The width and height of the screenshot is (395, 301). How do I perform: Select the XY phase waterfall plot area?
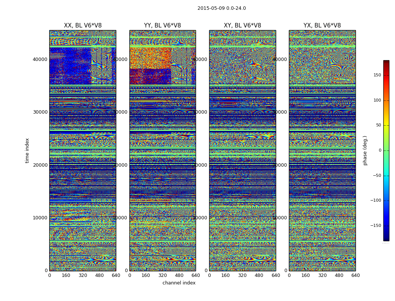(x=242, y=150)
